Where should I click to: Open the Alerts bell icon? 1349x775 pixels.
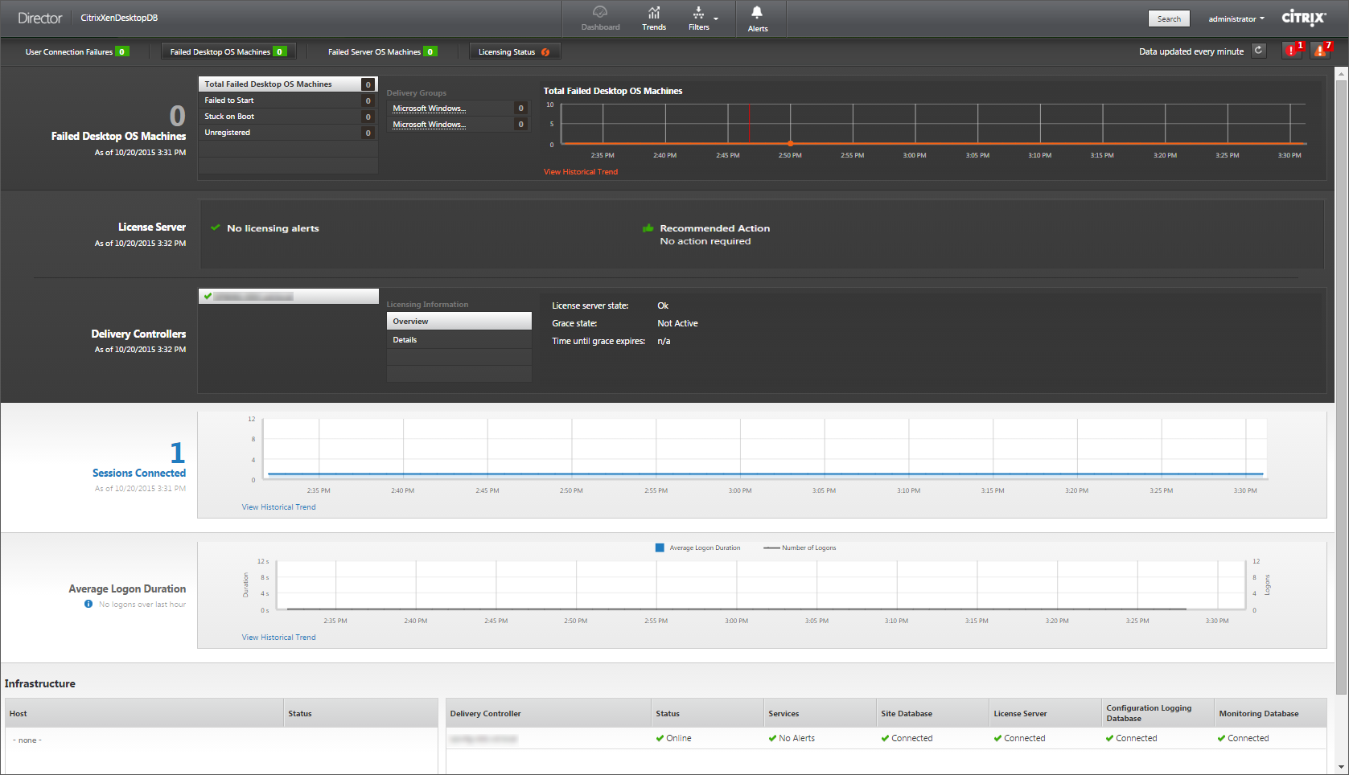pyautogui.click(x=757, y=13)
